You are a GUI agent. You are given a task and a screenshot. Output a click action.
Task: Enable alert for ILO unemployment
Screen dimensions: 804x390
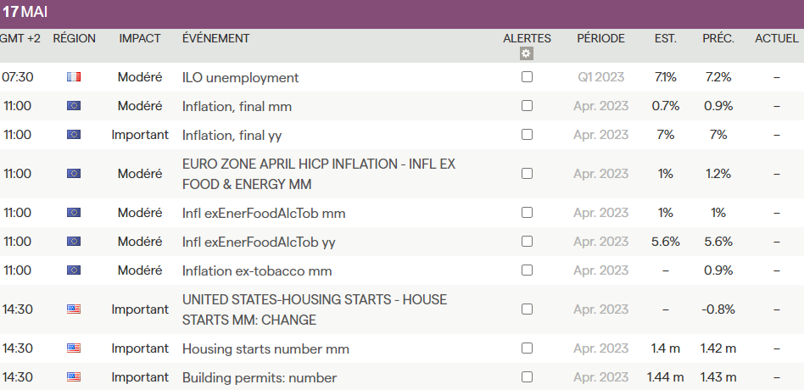pos(527,77)
